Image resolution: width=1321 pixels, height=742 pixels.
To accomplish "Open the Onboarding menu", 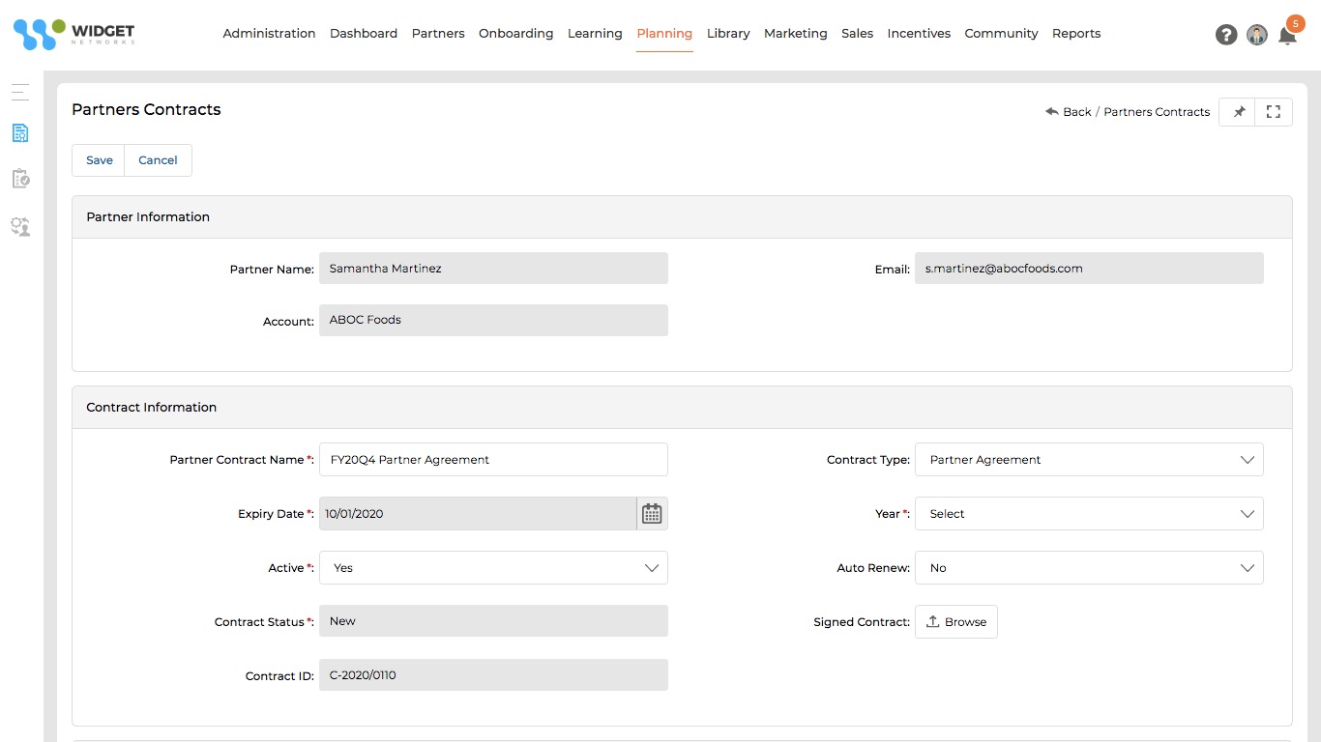I will click(516, 34).
